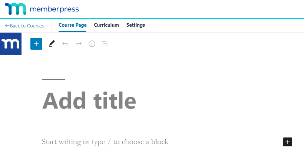Click the short line above the title

pos(53,79)
